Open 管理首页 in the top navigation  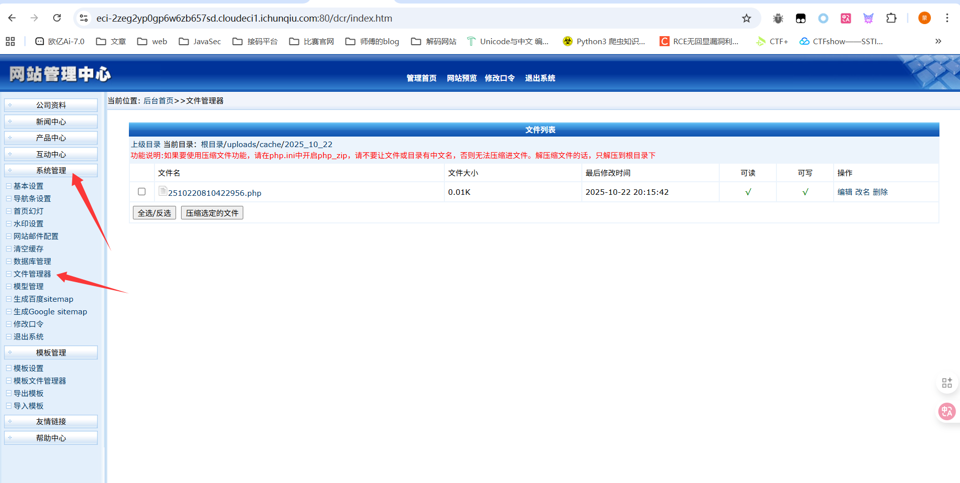[x=421, y=78]
